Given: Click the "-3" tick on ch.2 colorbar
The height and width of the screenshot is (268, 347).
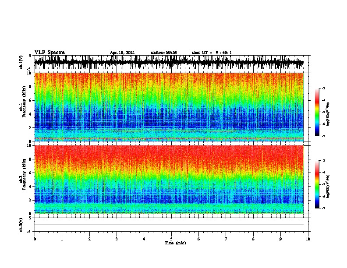Looking at the screenshot, I should [x=323, y=161].
